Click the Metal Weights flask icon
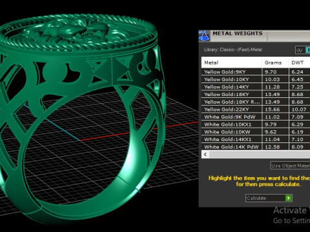This screenshot has height=232, width=310. point(204,36)
